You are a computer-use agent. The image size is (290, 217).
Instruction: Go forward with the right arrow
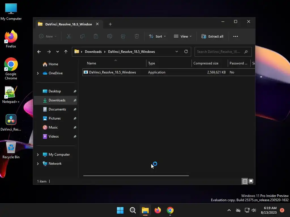(49, 52)
